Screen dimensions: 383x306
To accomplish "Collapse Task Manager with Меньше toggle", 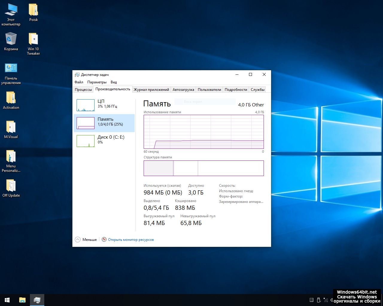I will [x=86, y=240].
